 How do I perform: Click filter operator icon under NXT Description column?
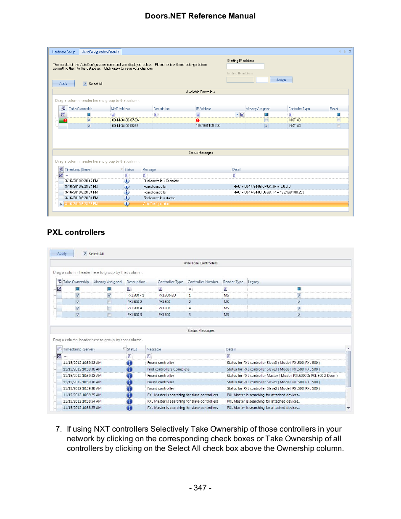click(x=156, y=114)
